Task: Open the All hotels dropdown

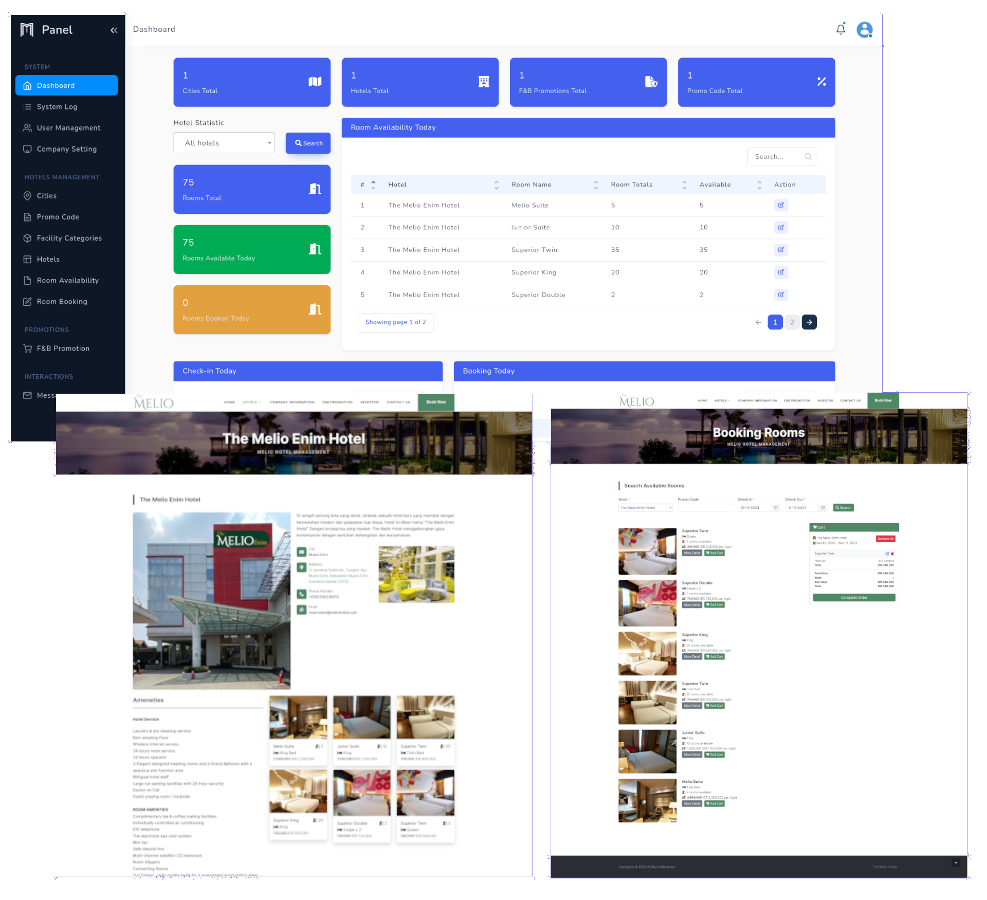Action: point(224,143)
